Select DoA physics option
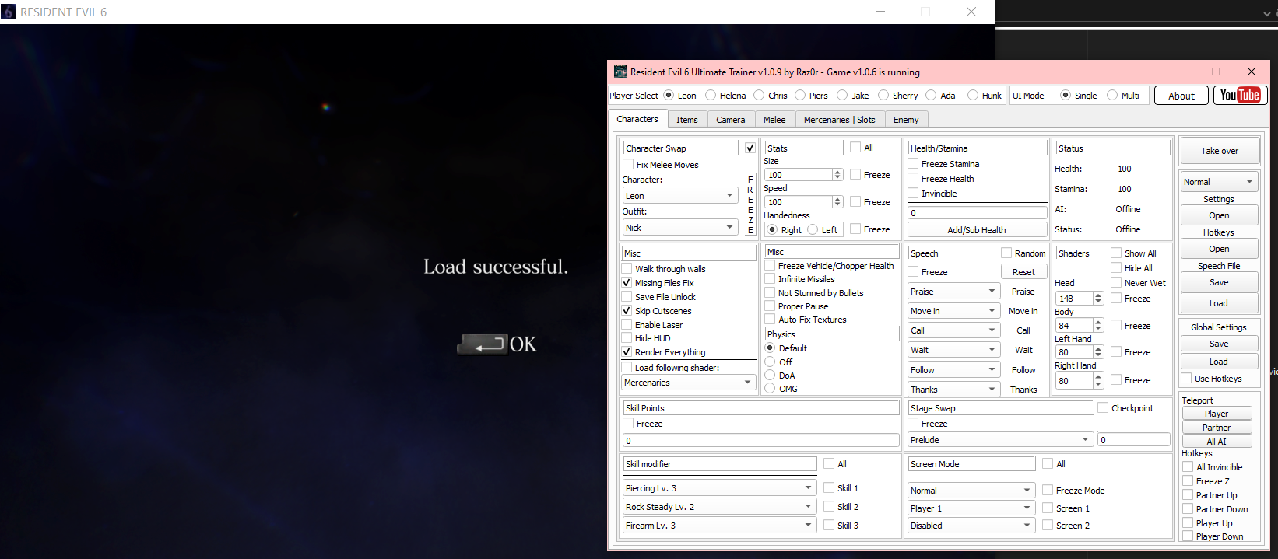The image size is (1278, 559). click(770, 376)
